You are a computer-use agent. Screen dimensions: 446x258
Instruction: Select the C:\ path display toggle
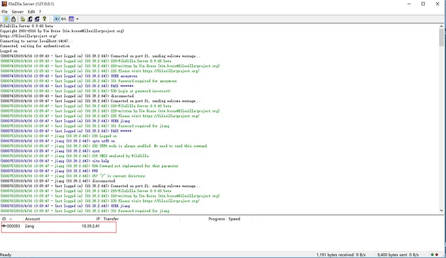pyautogui.click(x=64, y=19)
